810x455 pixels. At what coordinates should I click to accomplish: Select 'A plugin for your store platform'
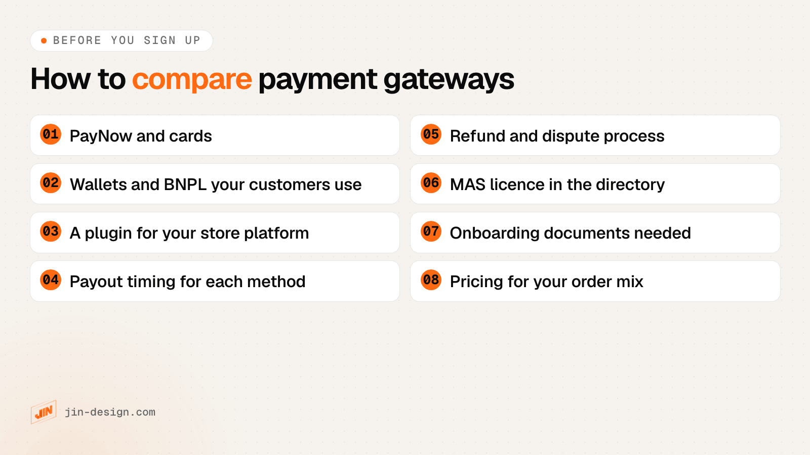point(189,233)
